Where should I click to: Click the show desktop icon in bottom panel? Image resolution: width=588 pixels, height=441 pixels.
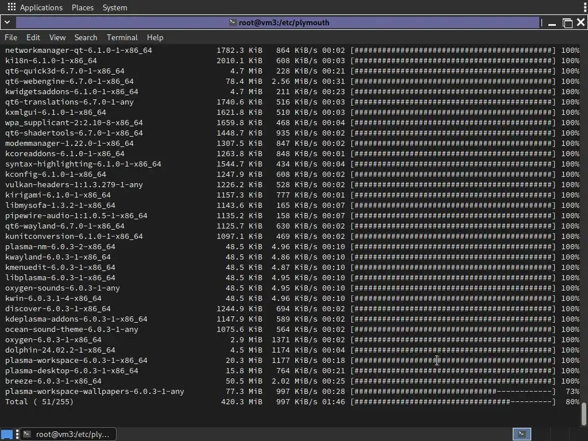[x=7, y=434]
